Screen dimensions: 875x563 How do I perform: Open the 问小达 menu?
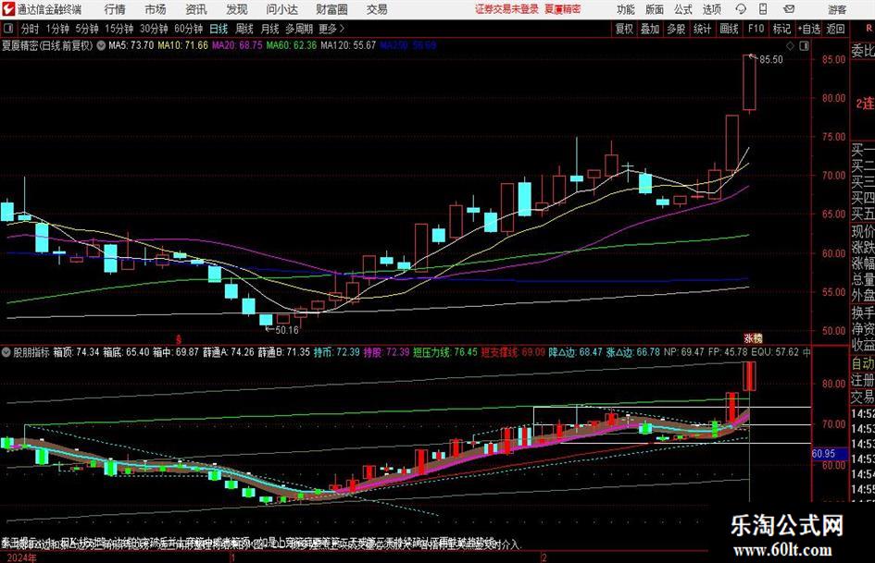click(x=281, y=9)
